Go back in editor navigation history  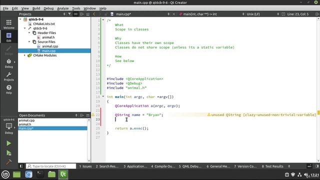click(x=94, y=14)
